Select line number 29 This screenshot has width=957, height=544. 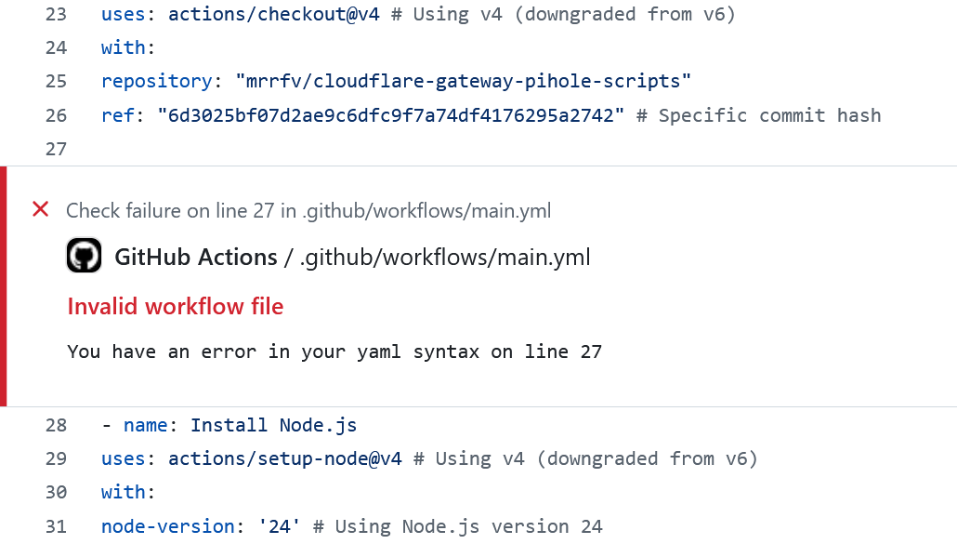(x=56, y=458)
